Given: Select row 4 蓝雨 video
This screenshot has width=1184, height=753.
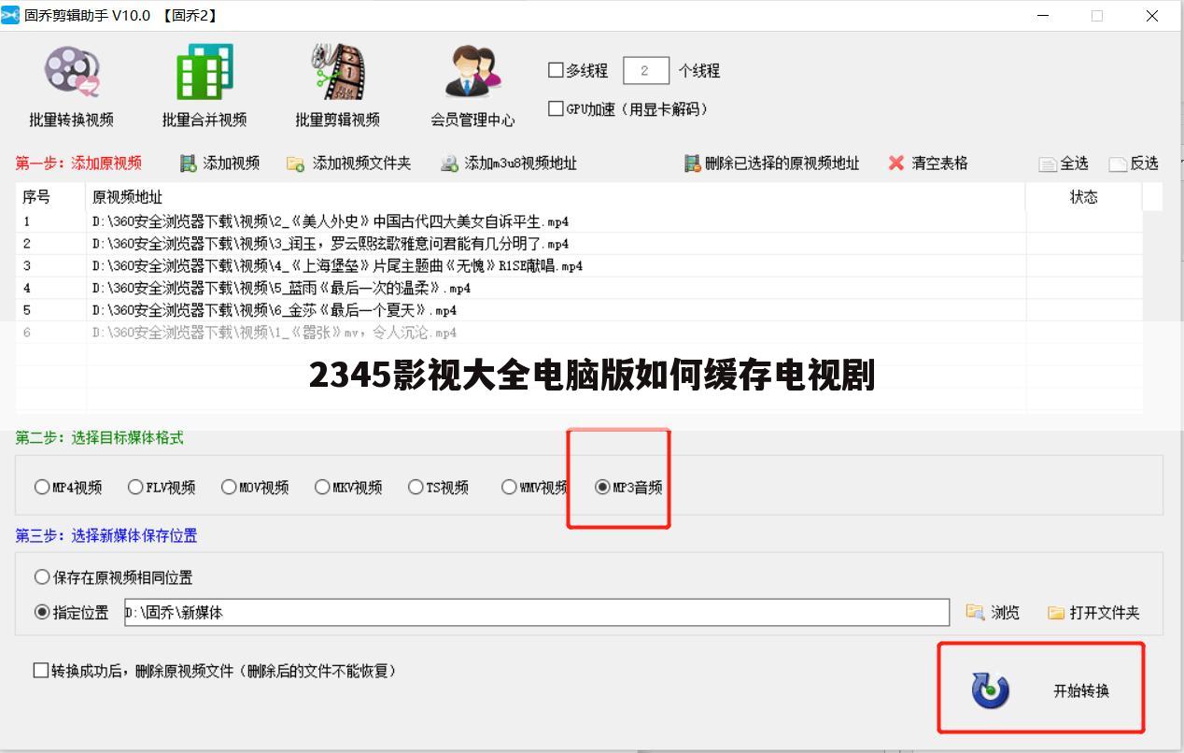Looking at the screenshot, I should click(579, 289).
